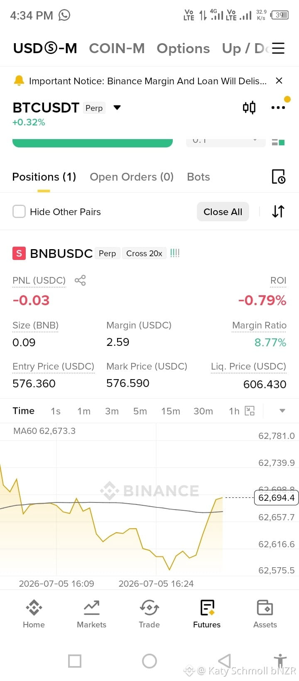Expand more time intervals dropdown
The width and height of the screenshot is (299, 681).
tap(282, 411)
